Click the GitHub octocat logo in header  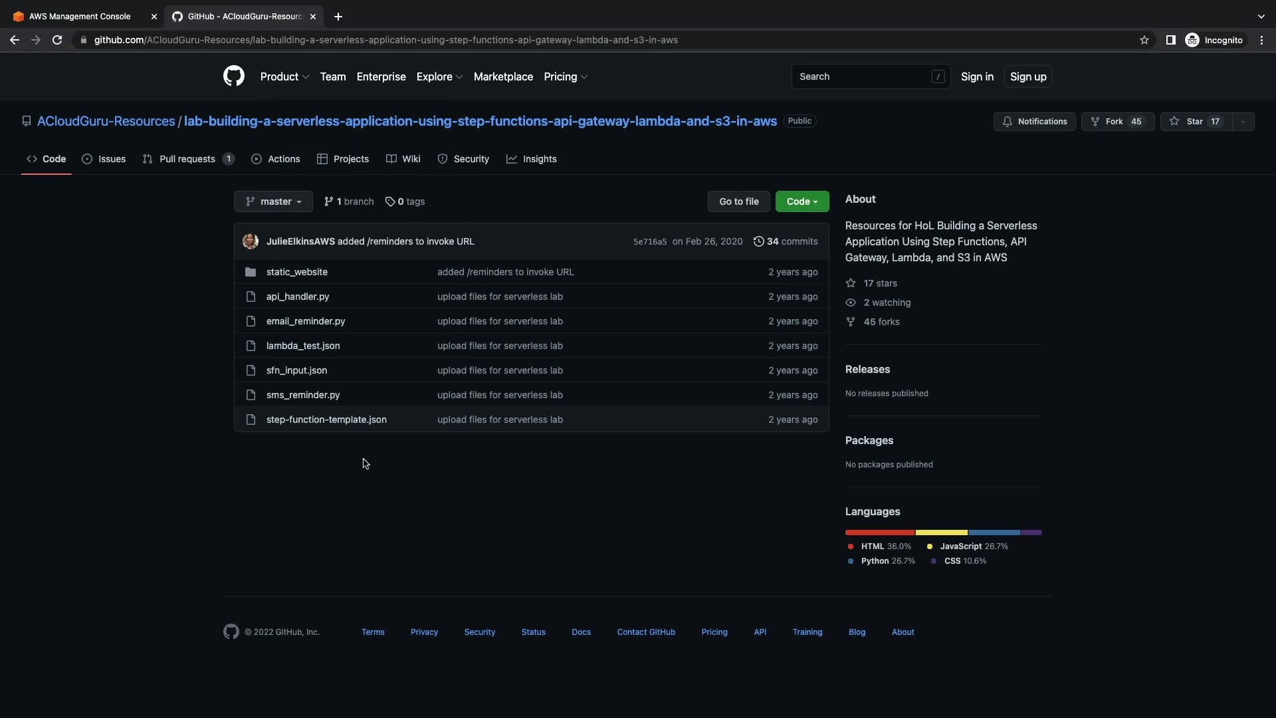coord(234,76)
